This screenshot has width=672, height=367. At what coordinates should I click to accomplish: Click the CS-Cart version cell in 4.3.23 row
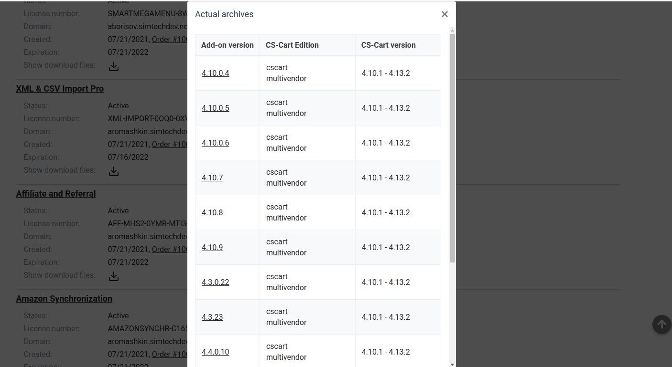coord(398,317)
